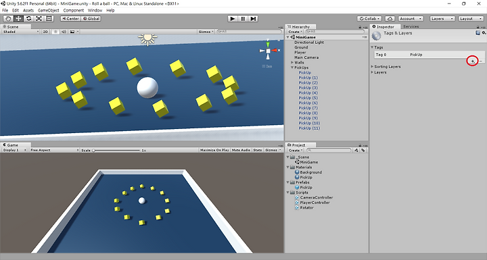This screenshot has height=260, width=487.
Task: Remove tag with minus button
Action: [x=480, y=61]
